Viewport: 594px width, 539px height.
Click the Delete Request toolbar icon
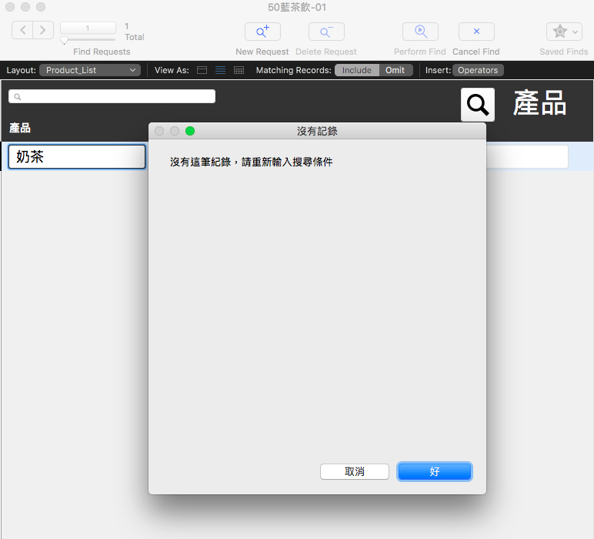pyautogui.click(x=326, y=32)
